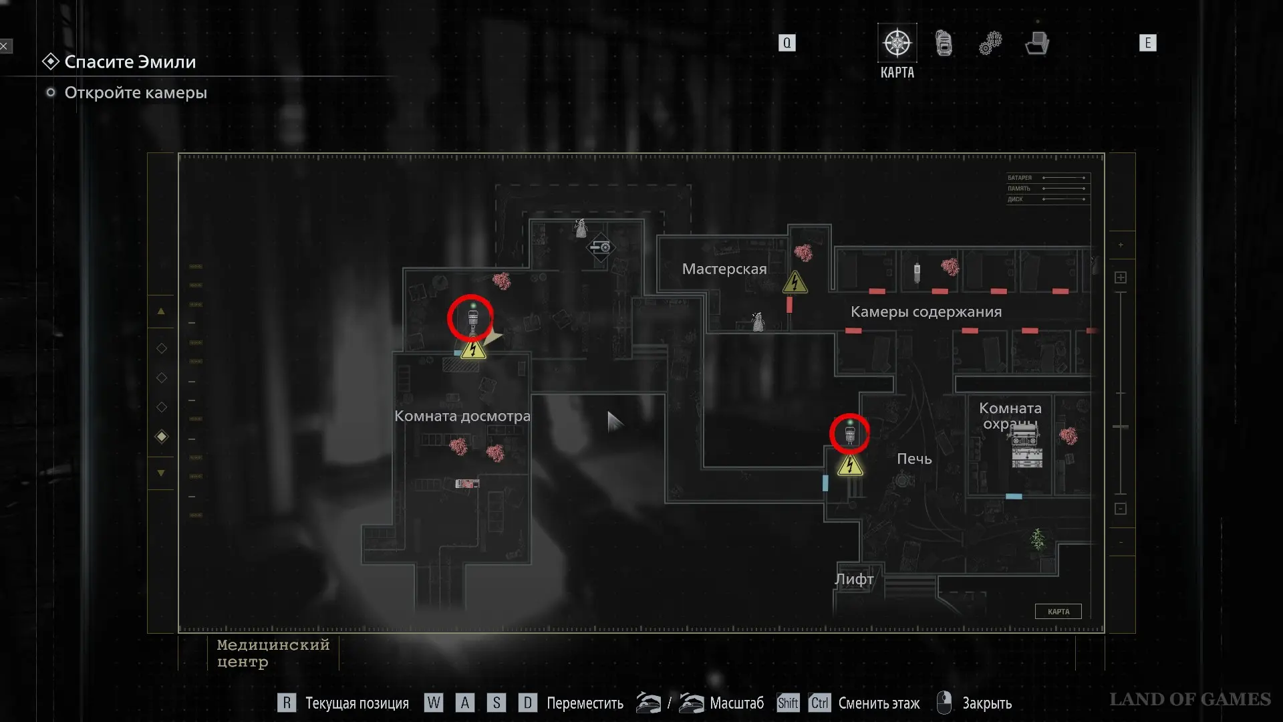Viewport: 1283px width, 722px height.
Task: Open the gears settings tab icon
Action: pos(990,43)
